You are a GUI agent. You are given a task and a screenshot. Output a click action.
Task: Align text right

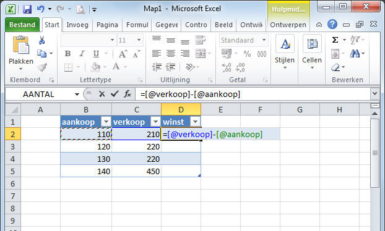click(x=185, y=53)
